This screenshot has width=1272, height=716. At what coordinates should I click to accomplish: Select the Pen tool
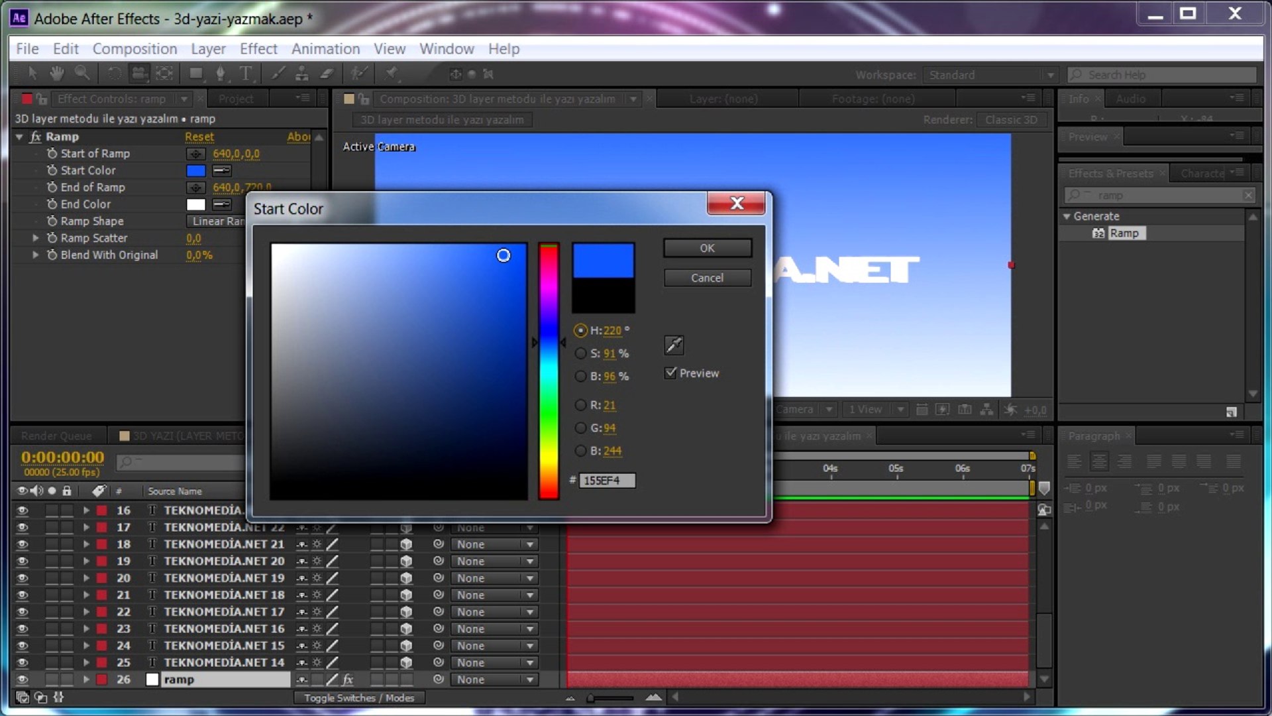(x=221, y=74)
